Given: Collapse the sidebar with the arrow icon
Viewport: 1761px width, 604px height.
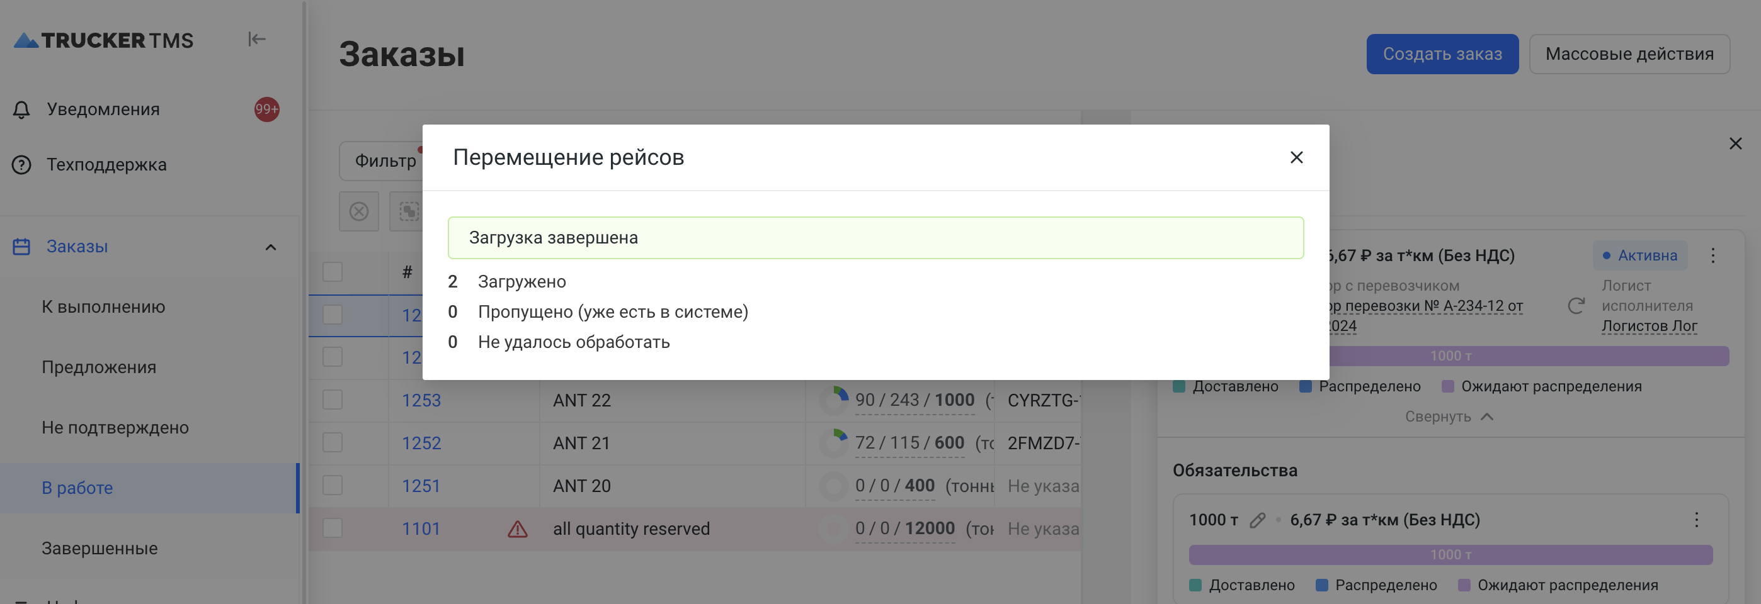Looking at the screenshot, I should click(256, 40).
